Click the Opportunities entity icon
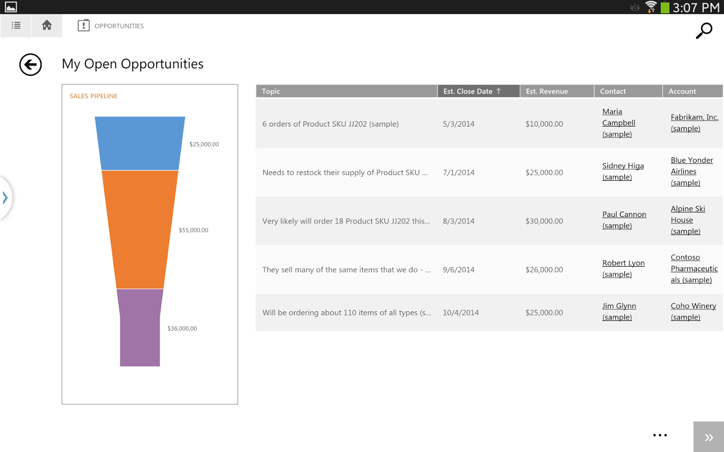Viewport: 724px width, 452px height. tap(83, 26)
